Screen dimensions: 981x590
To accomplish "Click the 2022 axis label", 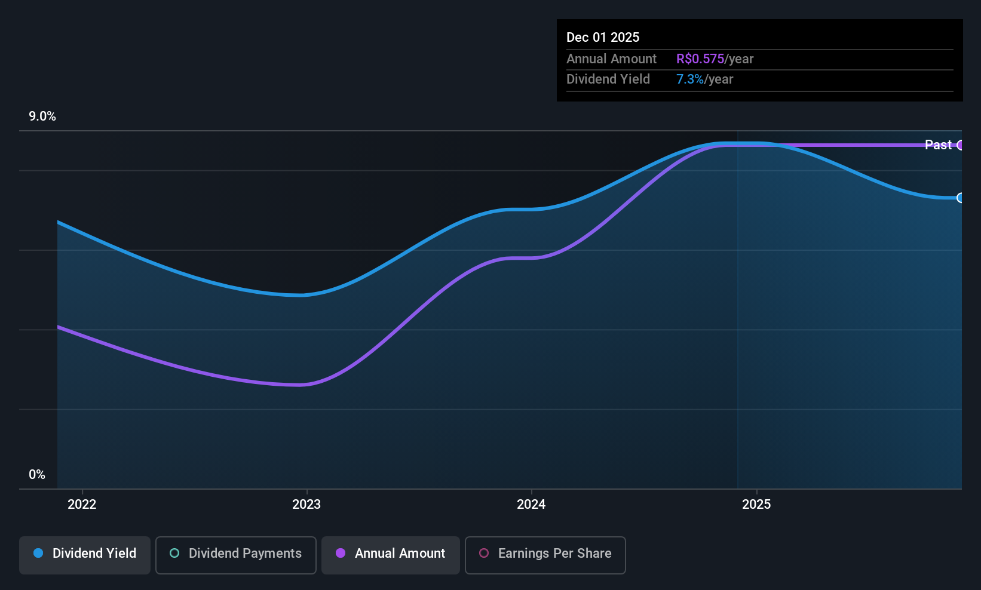I will tap(82, 505).
